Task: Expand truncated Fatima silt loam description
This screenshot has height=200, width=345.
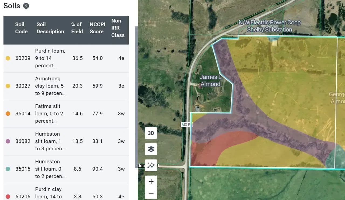Action: click(50, 114)
